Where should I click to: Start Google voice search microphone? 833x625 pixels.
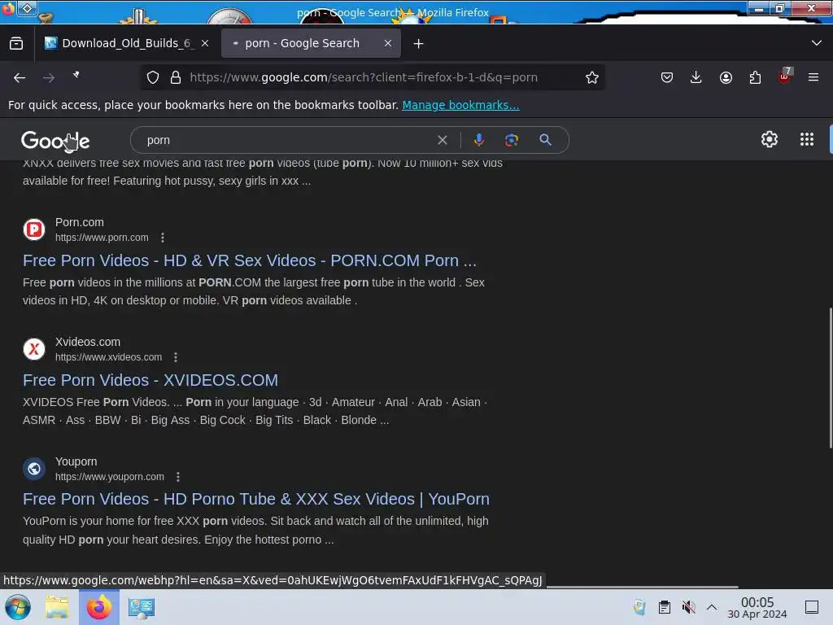(x=478, y=140)
